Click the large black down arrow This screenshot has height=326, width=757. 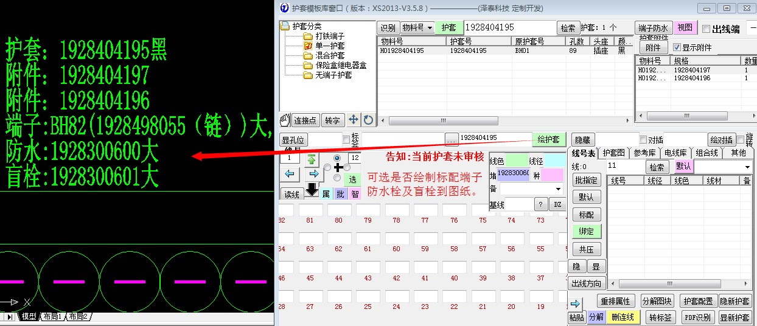click(x=312, y=190)
